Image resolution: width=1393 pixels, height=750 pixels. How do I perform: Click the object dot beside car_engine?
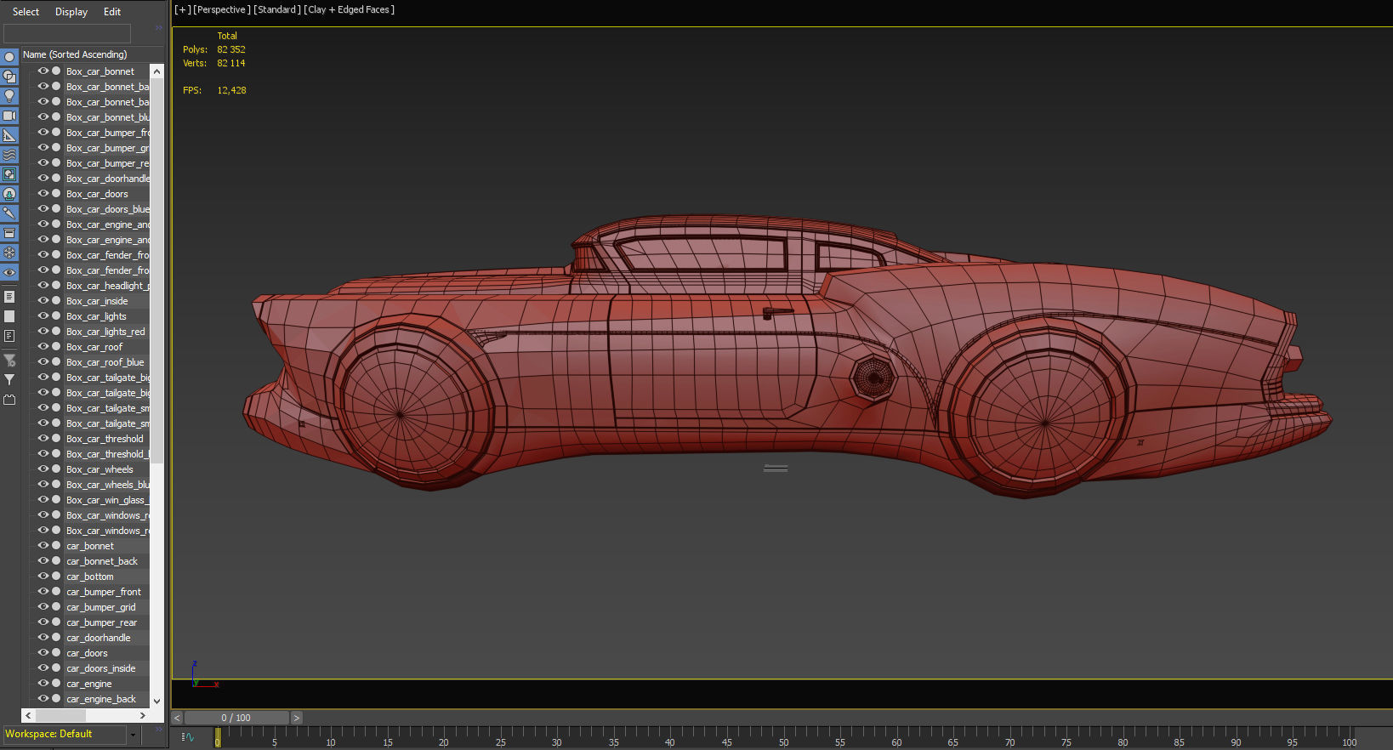tap(56, 684)
